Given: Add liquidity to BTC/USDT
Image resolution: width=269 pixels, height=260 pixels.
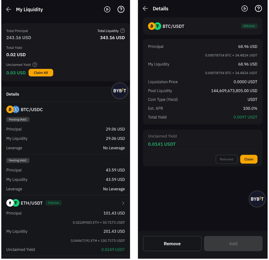Looking at the screenshot, I should click(233, 243).
